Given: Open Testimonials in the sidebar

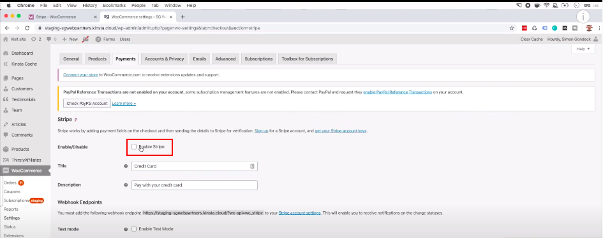Looking at the screenshot, I should click(23, 99).
